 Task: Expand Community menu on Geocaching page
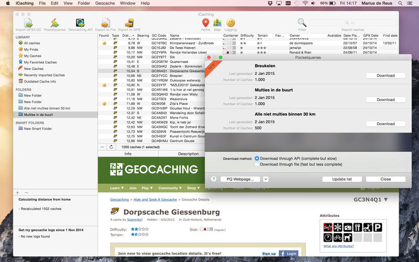point(170,188)
